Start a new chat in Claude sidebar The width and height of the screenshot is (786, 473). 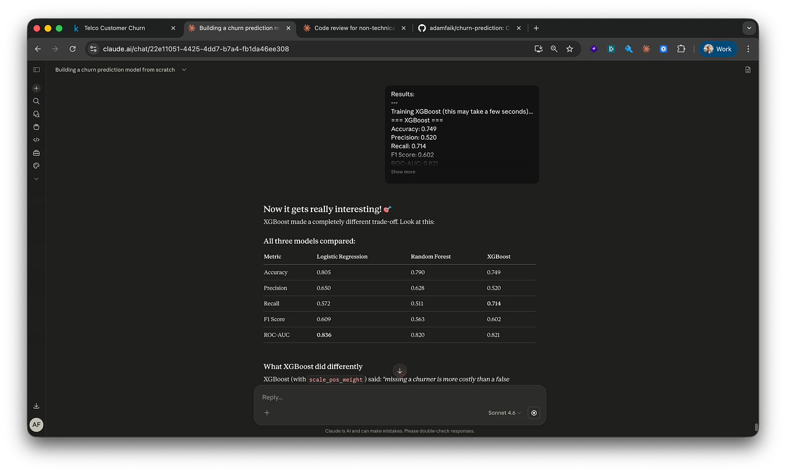tap(36, 87)
